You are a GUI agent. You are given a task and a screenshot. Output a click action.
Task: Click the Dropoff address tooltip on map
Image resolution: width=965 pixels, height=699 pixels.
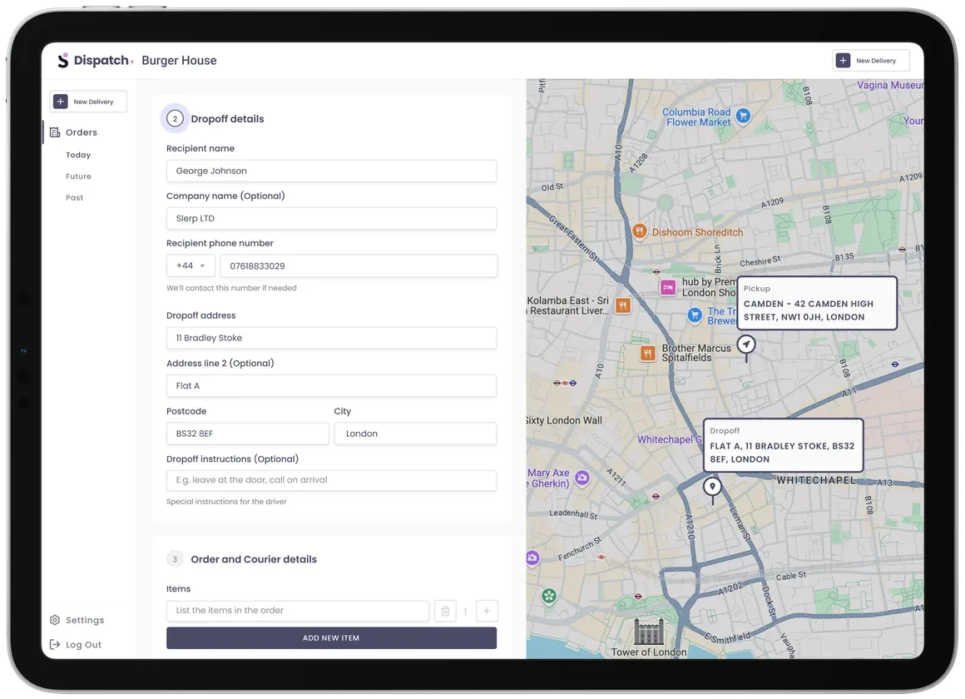(784, 445)
